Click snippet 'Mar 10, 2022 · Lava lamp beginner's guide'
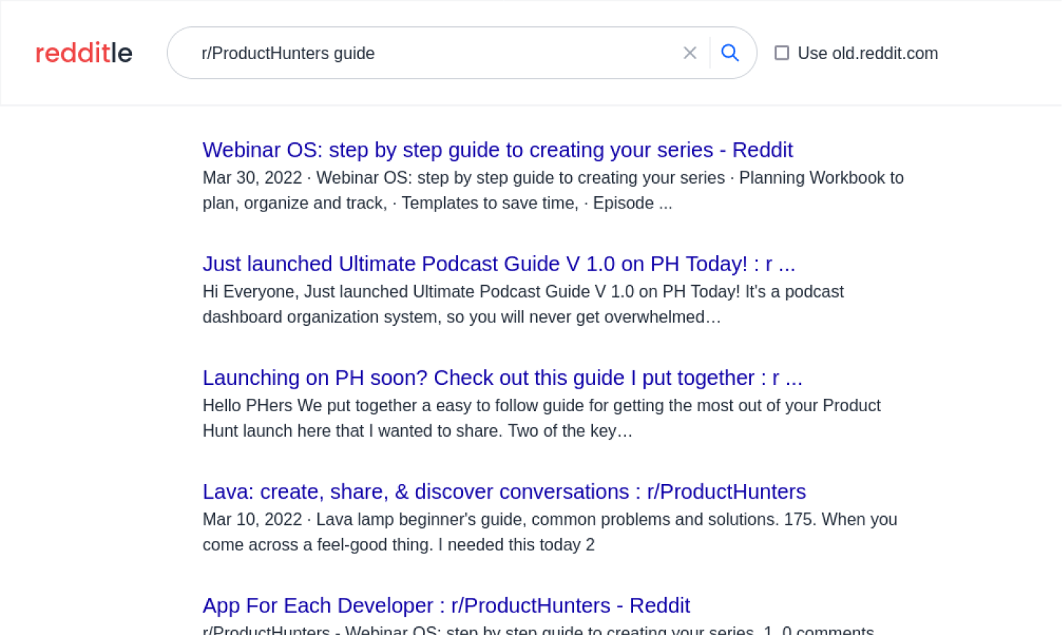This screenshot has height=635, width=1062. tap(550, 532)
